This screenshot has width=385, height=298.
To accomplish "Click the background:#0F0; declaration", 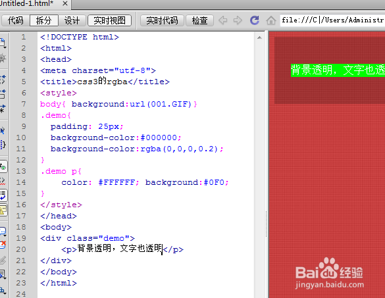I will pos(187,182).
